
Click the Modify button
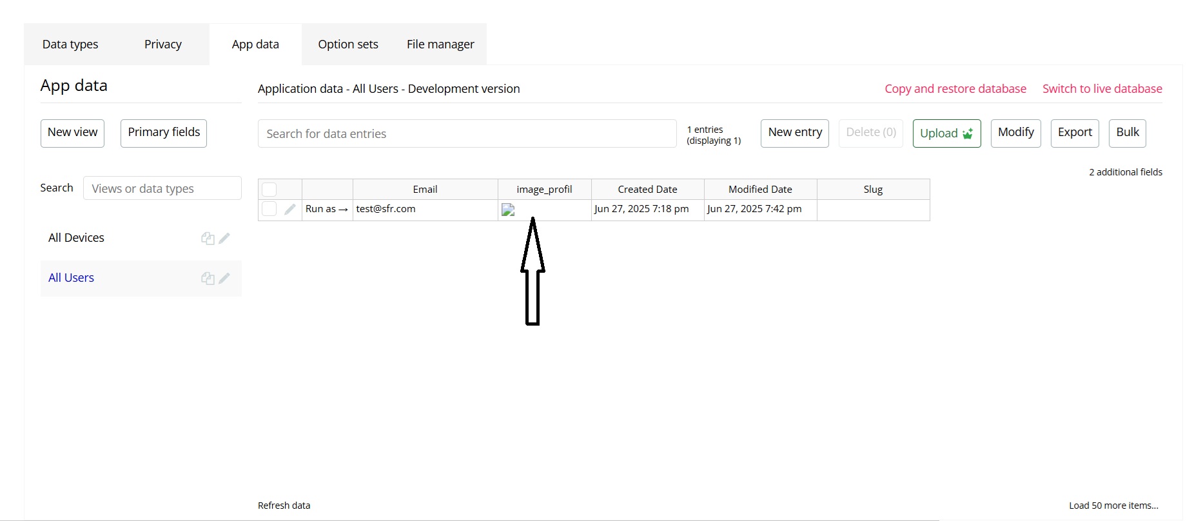(1016, 133)
